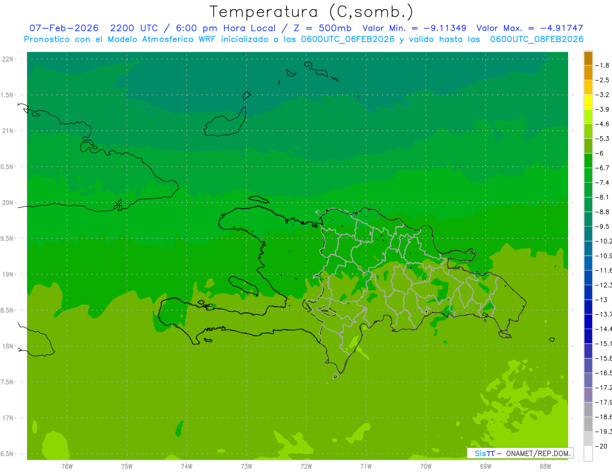Click the "21N" latitude label
Viewport: 612px width, 473px height.
coord(9,131)
